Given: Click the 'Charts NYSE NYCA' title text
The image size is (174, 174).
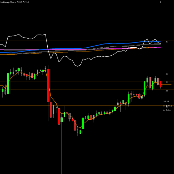Looking at the screenshot, I should 19,2.
